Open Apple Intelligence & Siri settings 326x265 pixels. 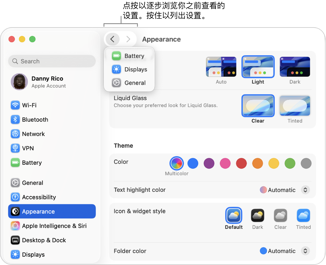click(x=52, y=226)
